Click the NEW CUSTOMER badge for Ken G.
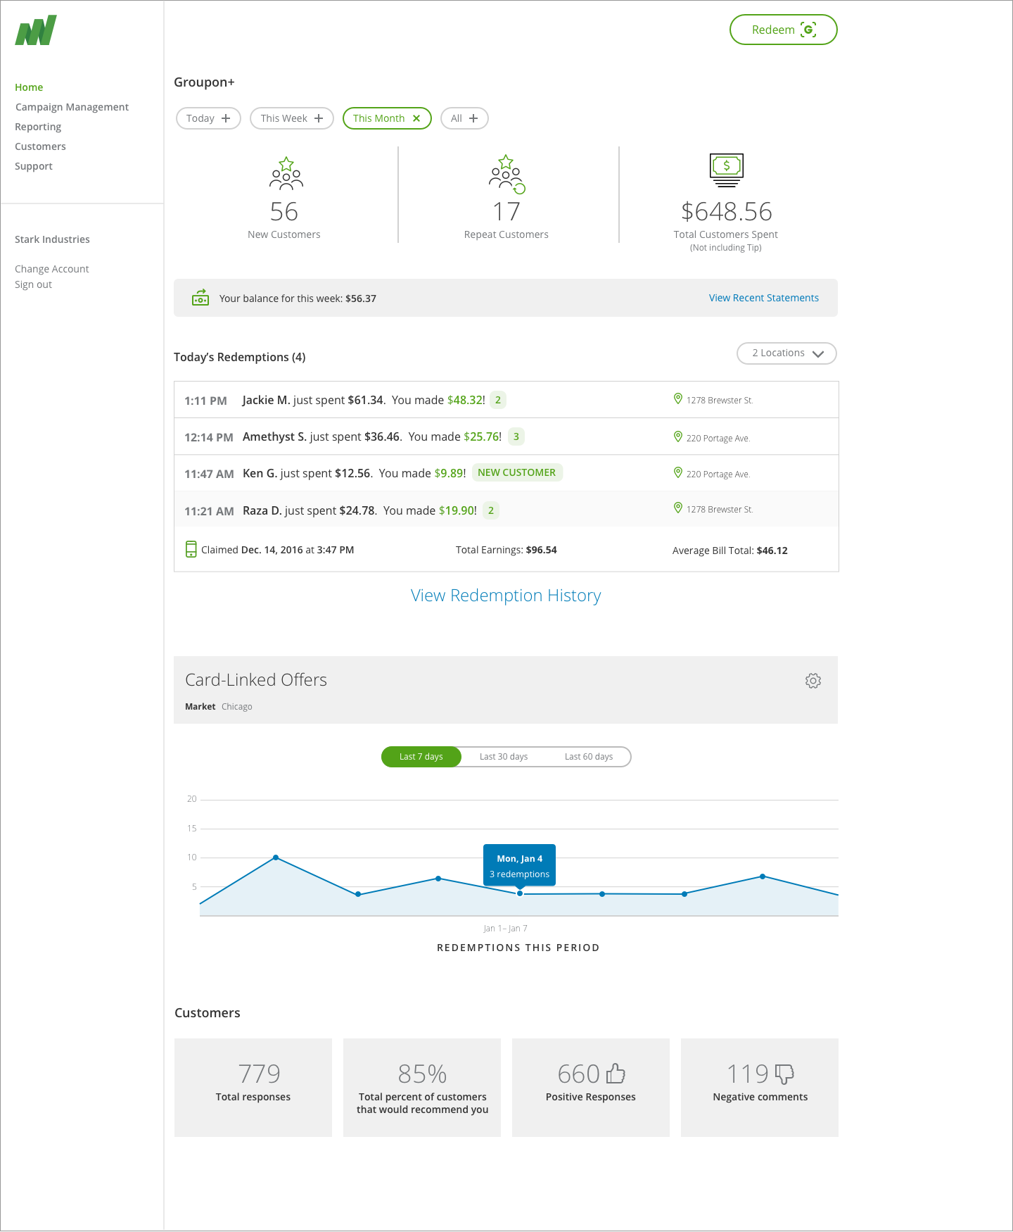The height and width of the screenshot is (1232, 1013). (x=517, y=472)
